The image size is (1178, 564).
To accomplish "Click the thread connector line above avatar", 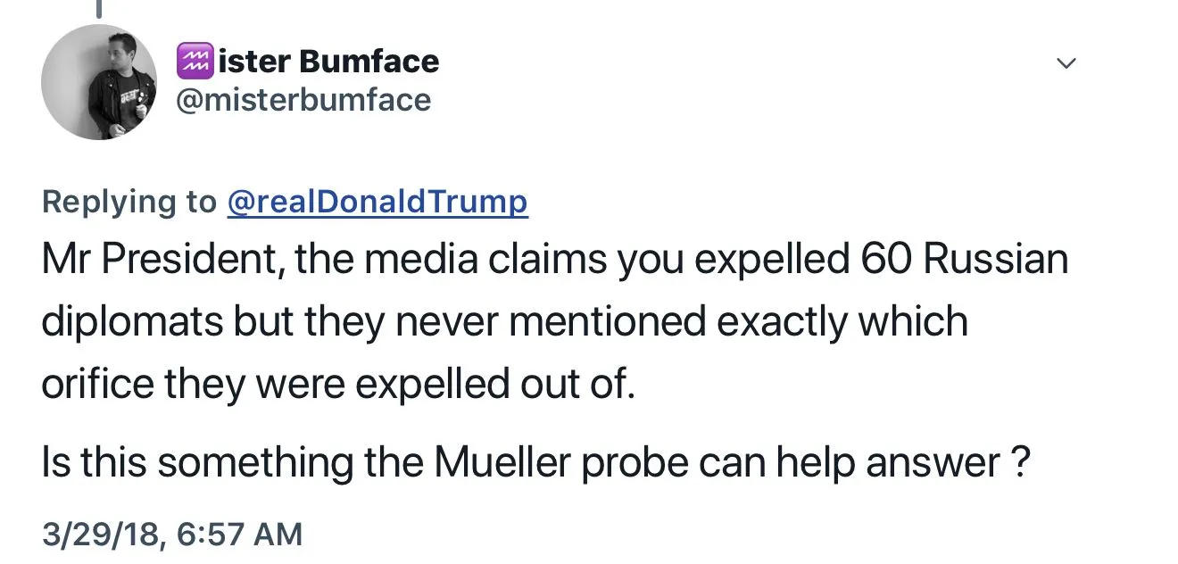I will tap(99, 9).
